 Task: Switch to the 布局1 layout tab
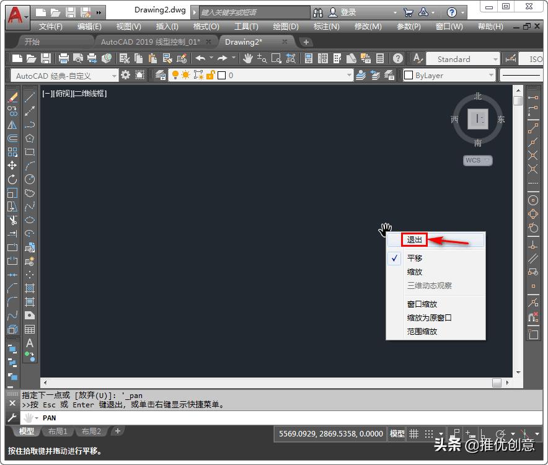[x=58, y=431]
